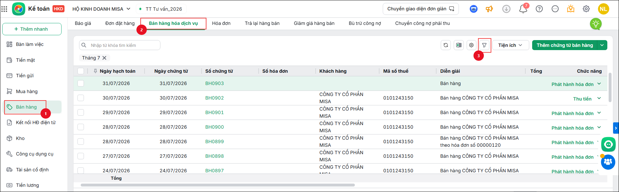The width and height of the screenshot is (619, 192).
Task: Switch to Trả lại hàng bán tab
Action: click(262, 23)
